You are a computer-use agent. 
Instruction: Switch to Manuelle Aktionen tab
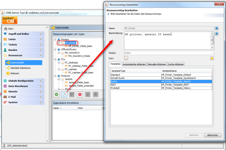[x=157, y=64]
